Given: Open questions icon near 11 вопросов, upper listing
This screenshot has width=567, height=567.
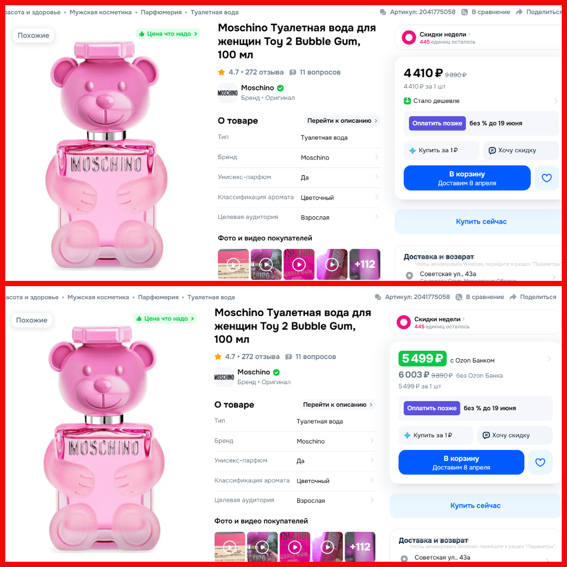Looking at the screenshot, I should [293, 72].
